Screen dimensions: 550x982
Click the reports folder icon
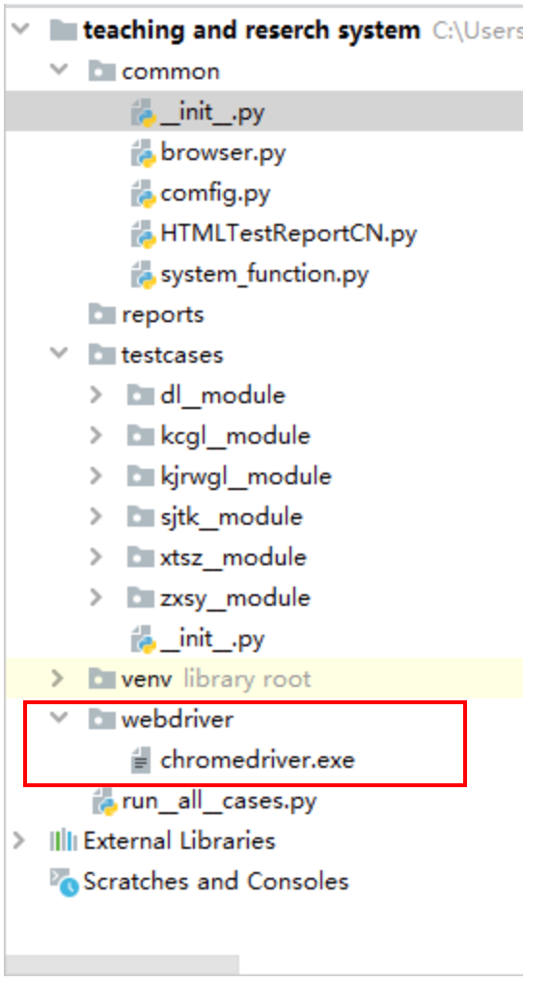(x=102, y=314)
